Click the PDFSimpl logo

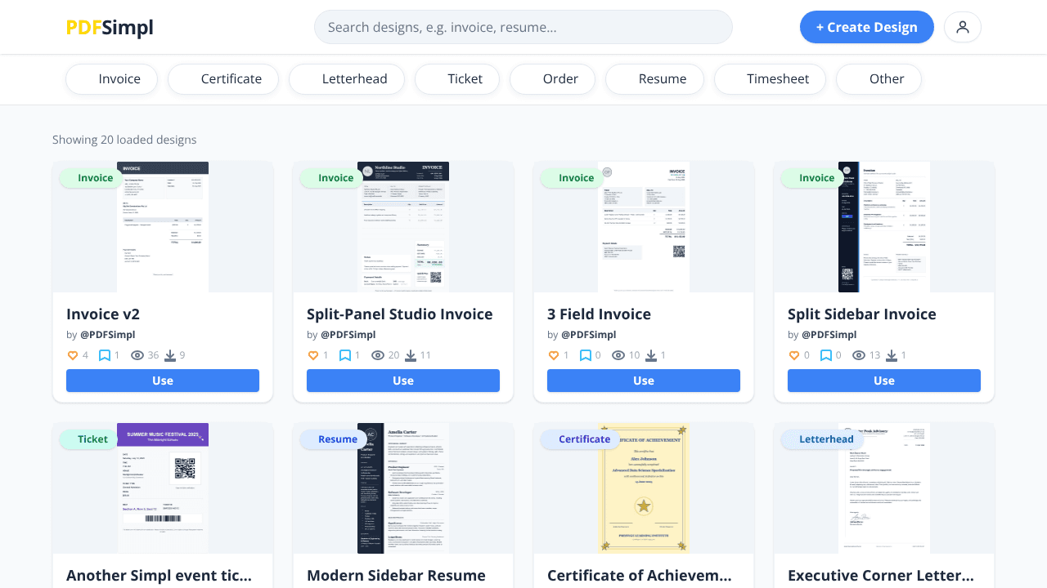110,28
